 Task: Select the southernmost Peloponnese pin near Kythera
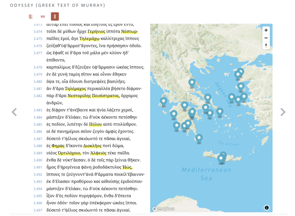coord(199,139)
